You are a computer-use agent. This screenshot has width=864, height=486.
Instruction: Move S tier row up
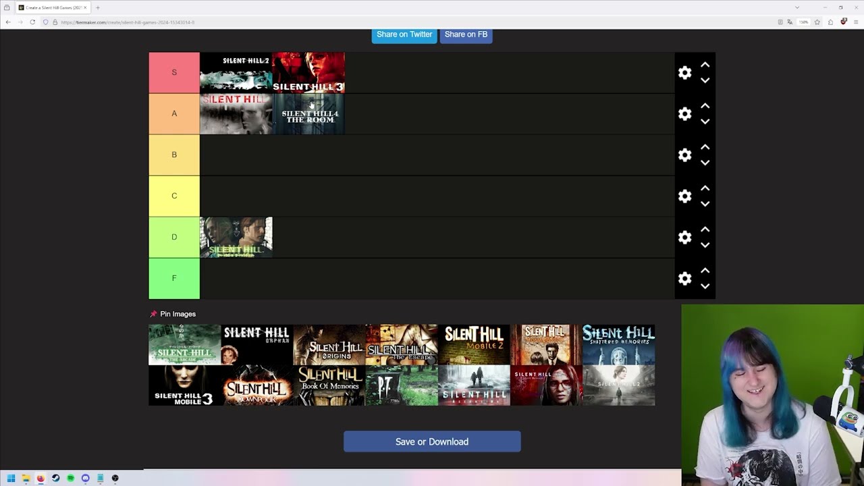point(705,65)
